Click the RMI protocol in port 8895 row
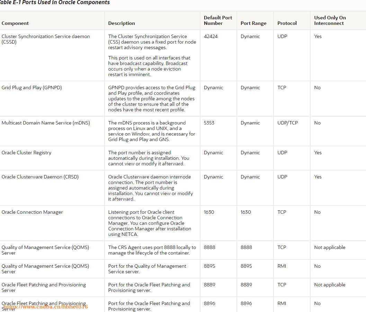The image size is (366, 312). coord(282,266)
